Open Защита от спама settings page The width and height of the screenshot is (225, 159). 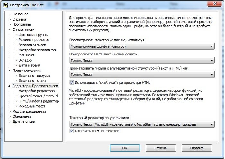tap(32, 81)
